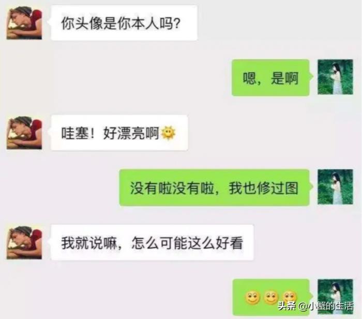Viewport: 362px width, 319px height.
Task: Click the middle smiley emoji
Action: (271, 297)
